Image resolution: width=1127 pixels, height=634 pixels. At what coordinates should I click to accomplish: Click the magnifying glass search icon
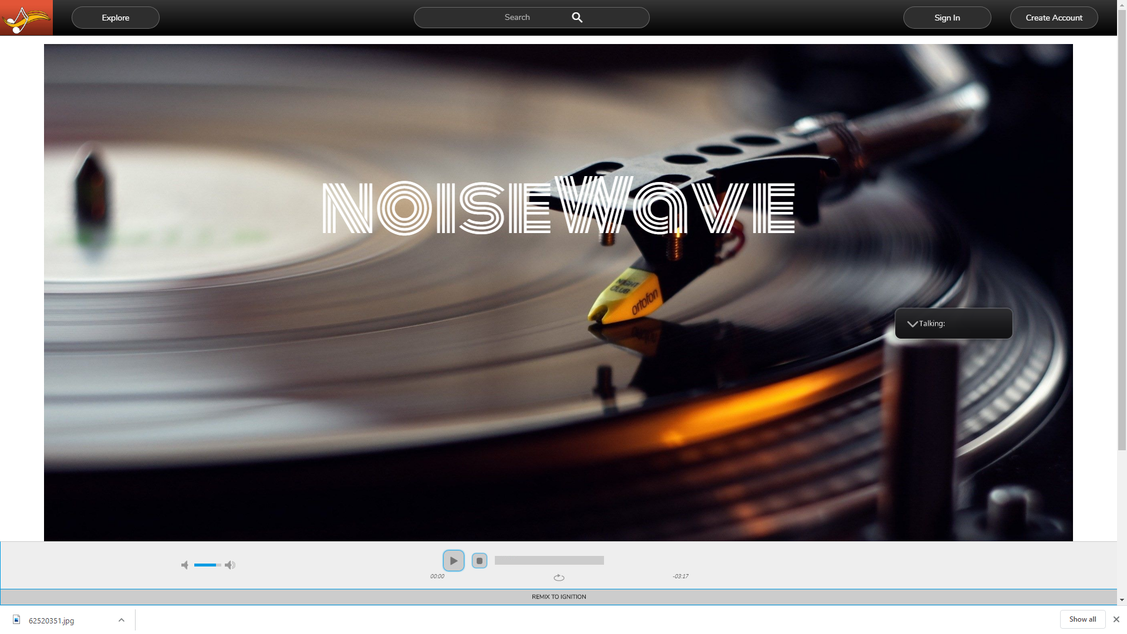[577, 18]
